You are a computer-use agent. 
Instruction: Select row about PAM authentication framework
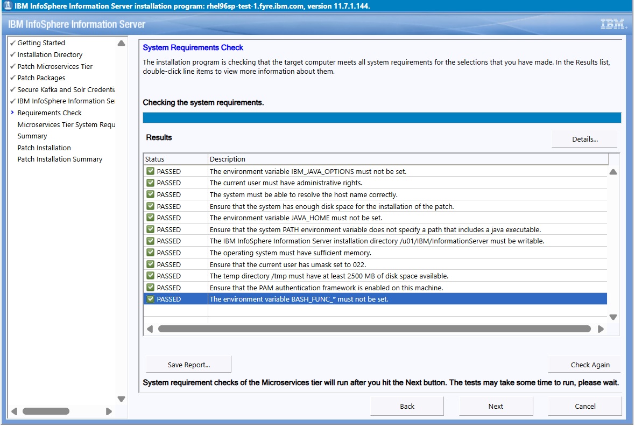[375, 288]
